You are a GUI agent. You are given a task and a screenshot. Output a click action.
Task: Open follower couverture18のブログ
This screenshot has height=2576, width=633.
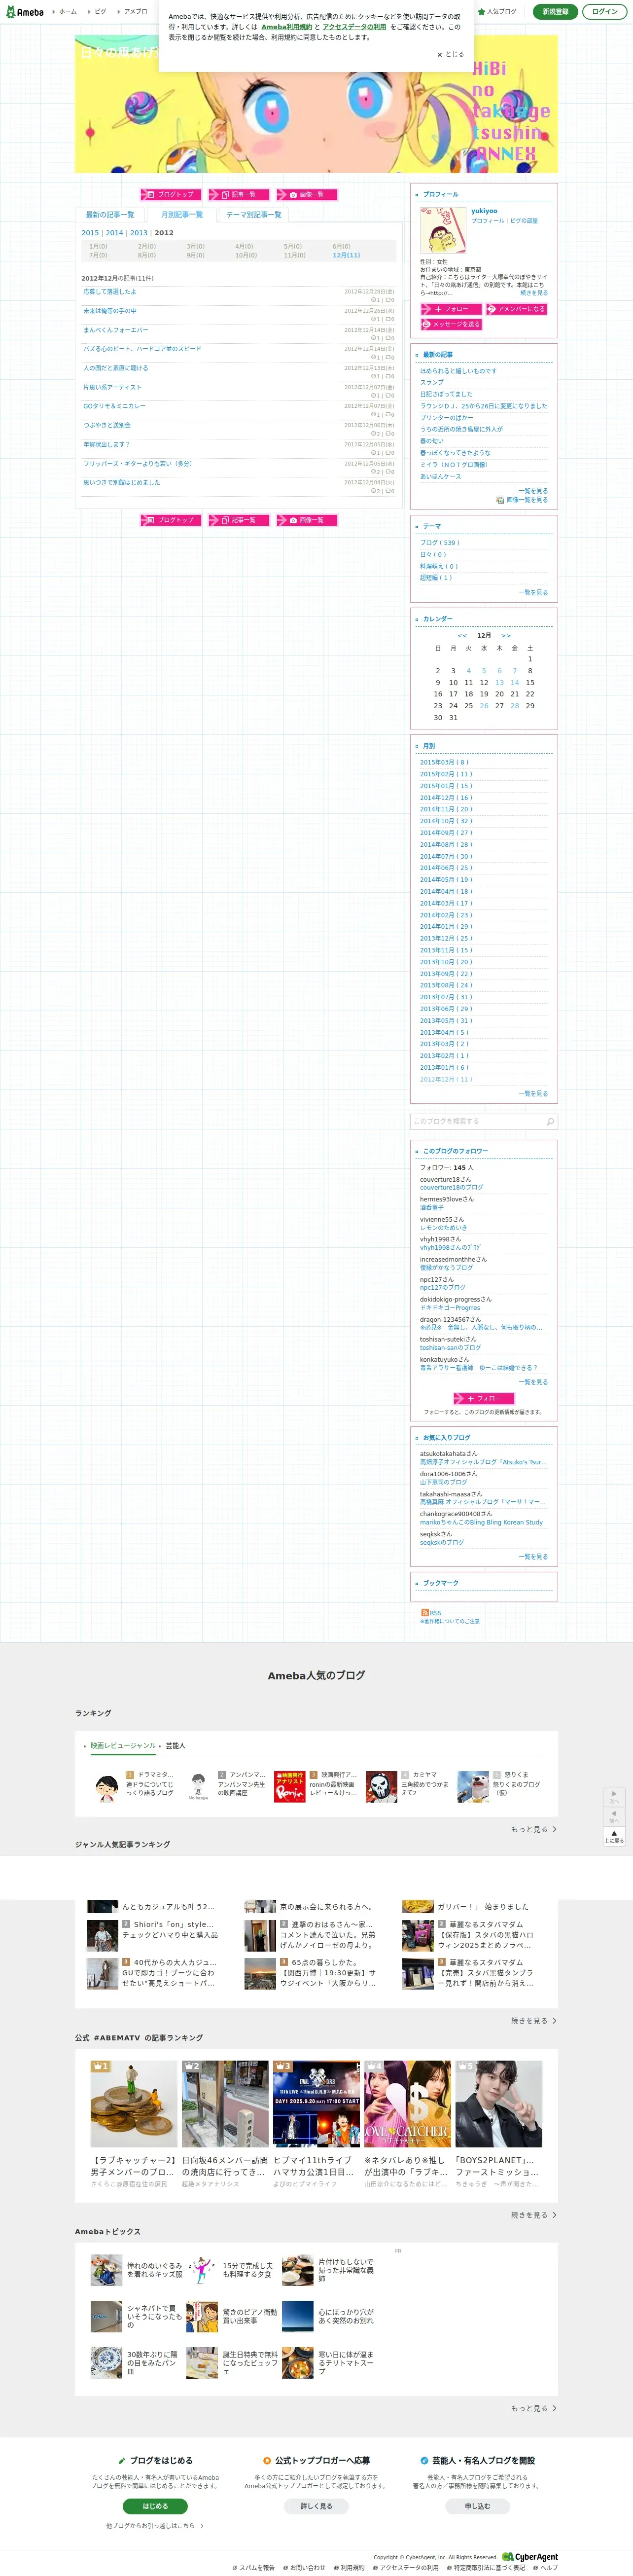pos(451,1188)
